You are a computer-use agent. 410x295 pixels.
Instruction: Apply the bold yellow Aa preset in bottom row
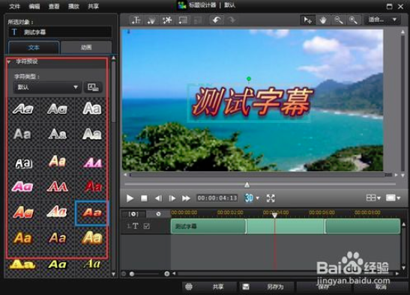click(x=22, y=264)
